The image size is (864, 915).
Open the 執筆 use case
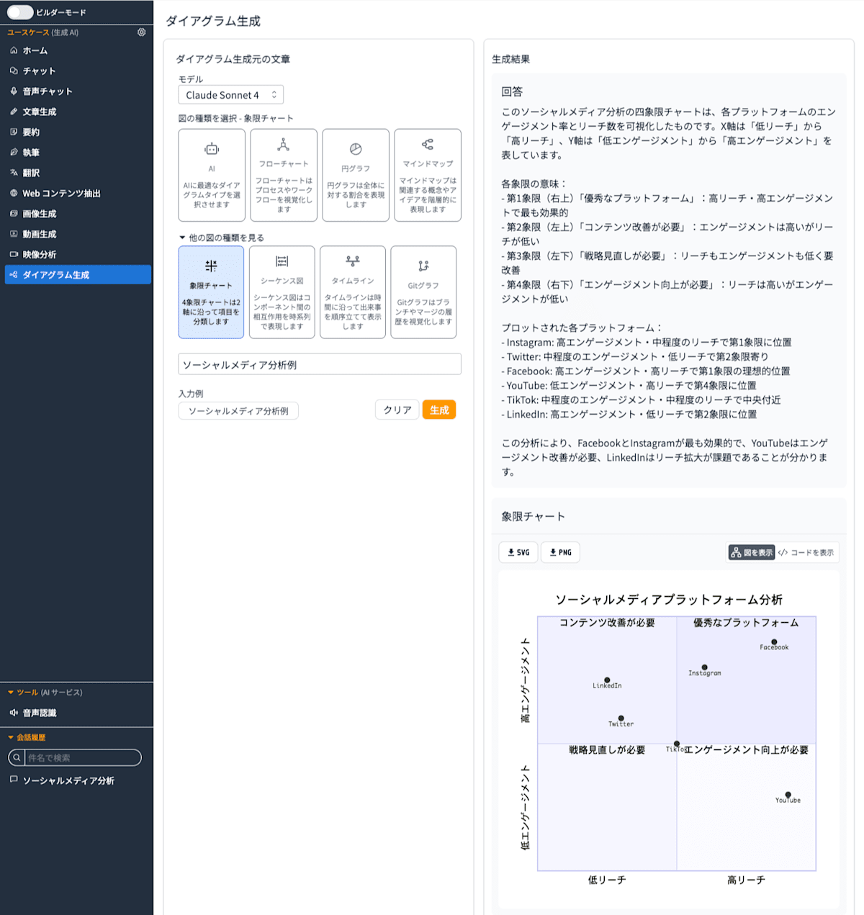(78, 153)
